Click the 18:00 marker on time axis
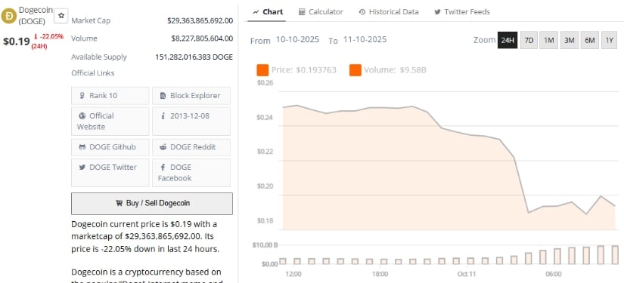Viewport: 624px width, 283px height. pyautogui.click(x=380, y=274)
